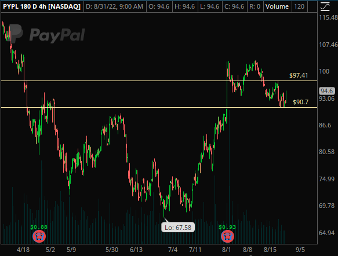Viewport: 338px width, 256px height.
Task: Click the PYPL 180 D 4h symbol label
Action: coord(42,6)
